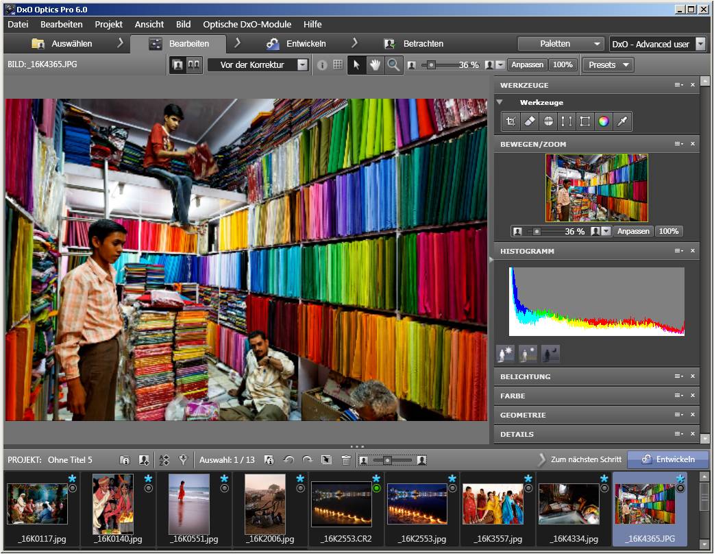Pick the eraser tool in Werkzeuge panel
This screenshot has width=714, height=554.
(530, 121)
